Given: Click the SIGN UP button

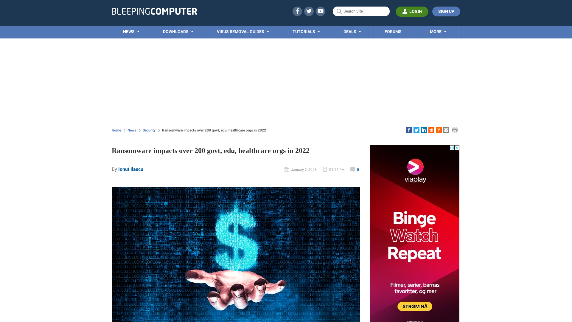Looking at the screenshot, I should click(446, 11).
